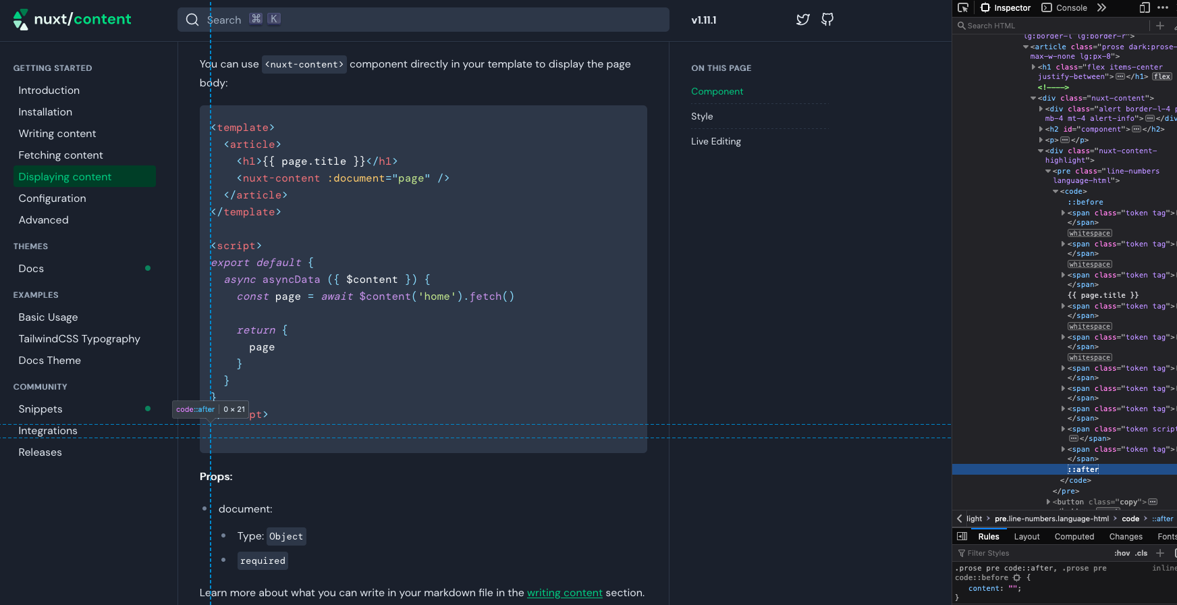Collapse the pre line-numbers node

[x=1048, y=172]
